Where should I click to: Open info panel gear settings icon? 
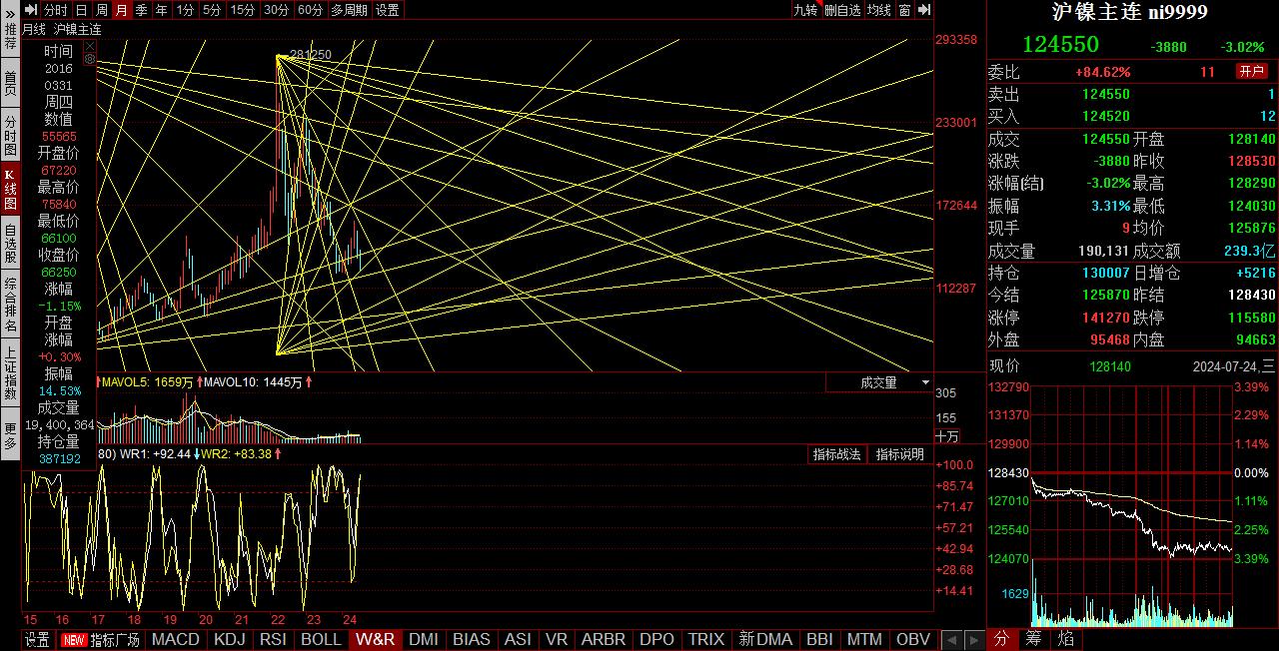90,59
